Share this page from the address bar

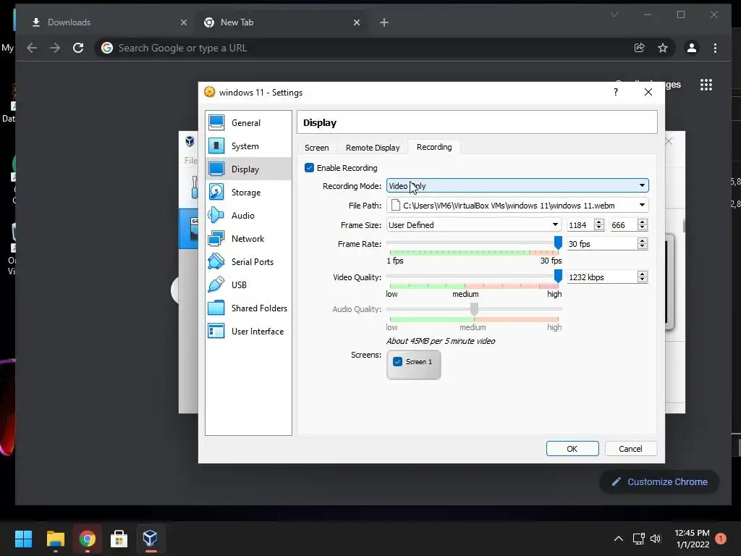[x=640, y=48]
